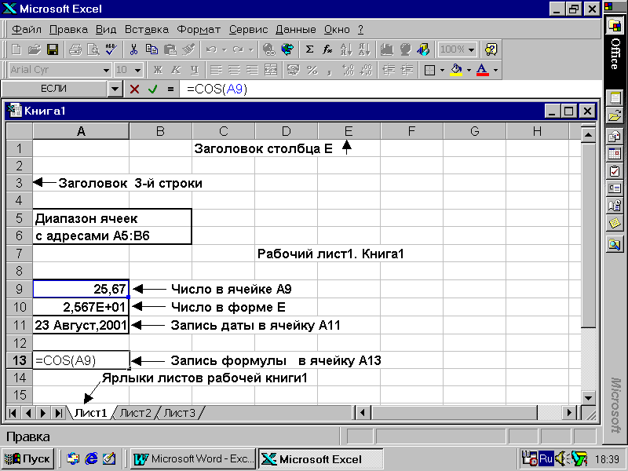Switch to the Лист3 sheet tab
Screen dimensions: 628x471
coord(180,413)
